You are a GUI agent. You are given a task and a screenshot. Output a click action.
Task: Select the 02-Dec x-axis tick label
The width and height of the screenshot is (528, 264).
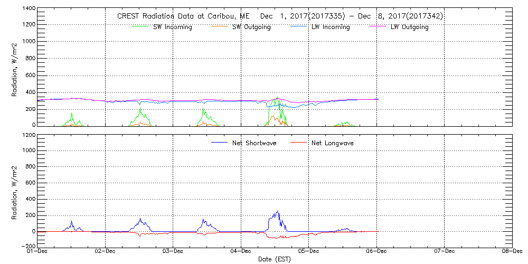[x=106, y=252]
